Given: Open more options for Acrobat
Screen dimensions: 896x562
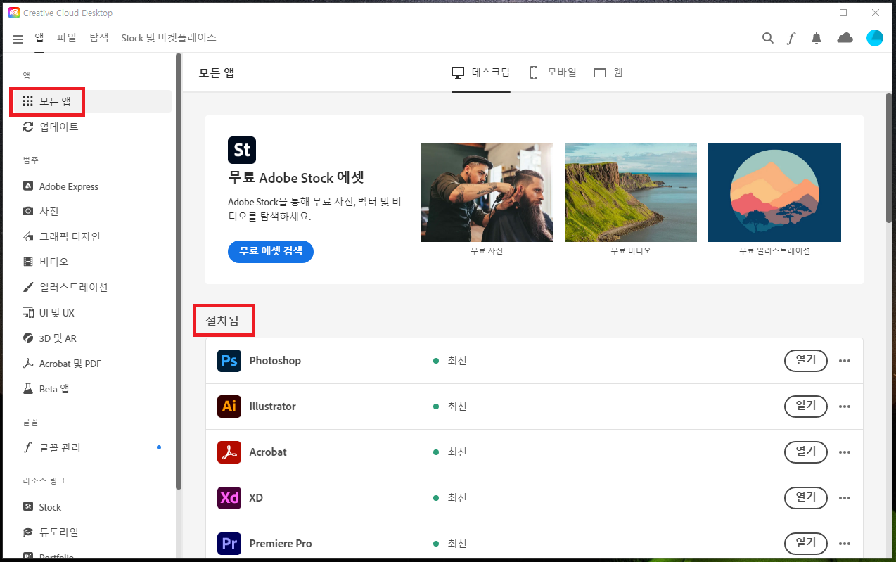Looking at the screenshot, I should [x=845, y=452].
